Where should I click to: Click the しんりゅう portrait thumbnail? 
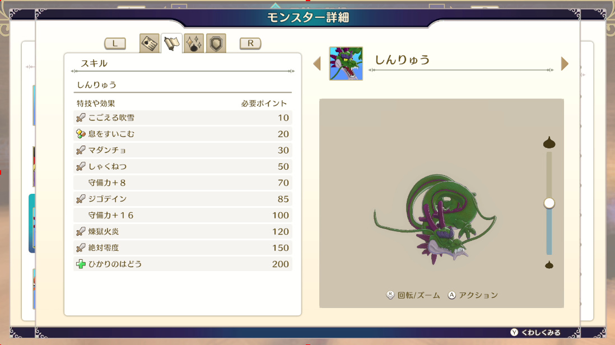(x=346, y=63)
